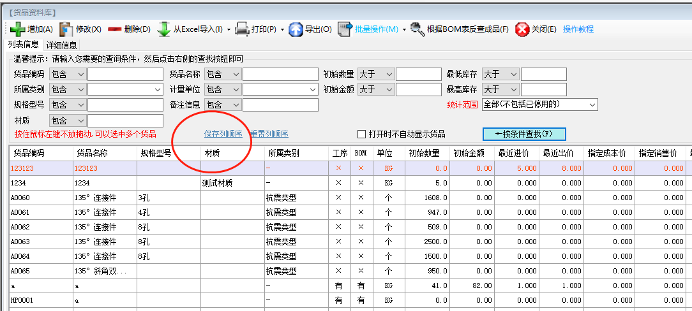Open the 货品编码 condition dropdown 包含
The height and width of the screenshot is (311, 692).
80,75
